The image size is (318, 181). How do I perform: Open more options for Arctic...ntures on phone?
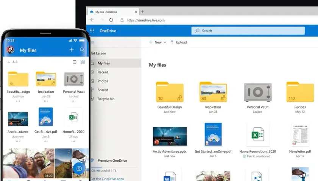(x=18, y=141)
